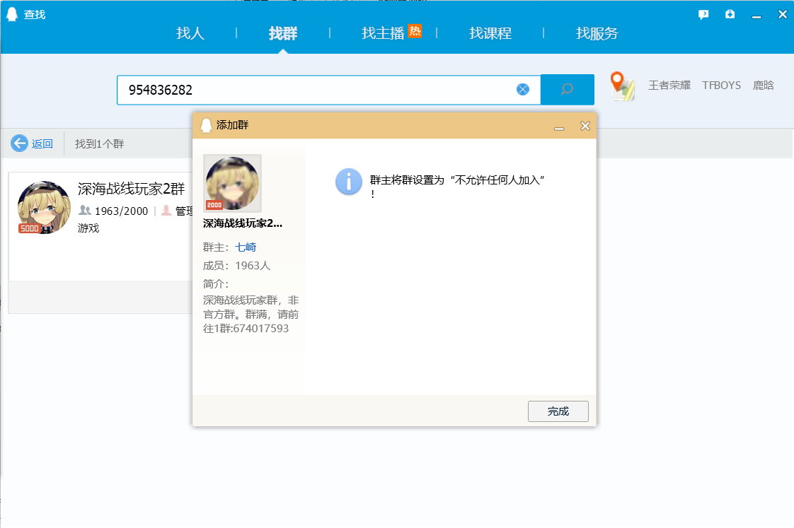Open the group avatar in search results
The width and height of the screenshot is (794, 528).
pyautogui.click(x=44, y=207)
